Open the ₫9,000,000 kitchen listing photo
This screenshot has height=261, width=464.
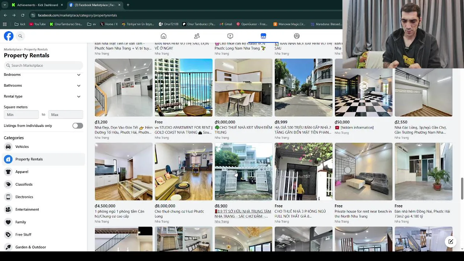pyautogui.click(x=244, y=87)
